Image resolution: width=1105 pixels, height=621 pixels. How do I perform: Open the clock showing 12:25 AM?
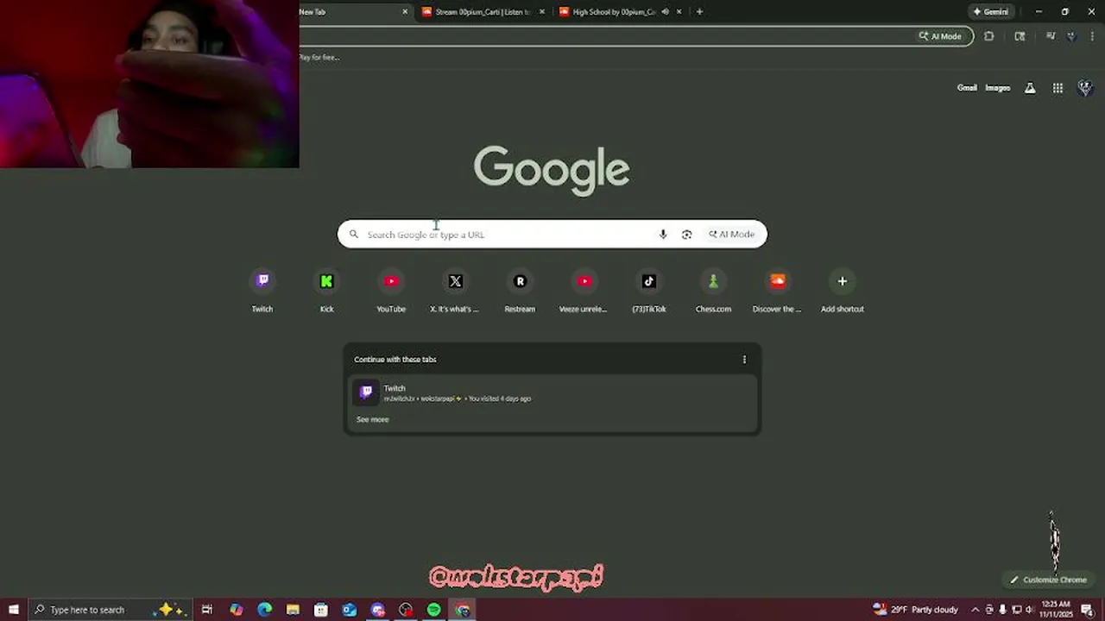click(x=1056, y=610)
